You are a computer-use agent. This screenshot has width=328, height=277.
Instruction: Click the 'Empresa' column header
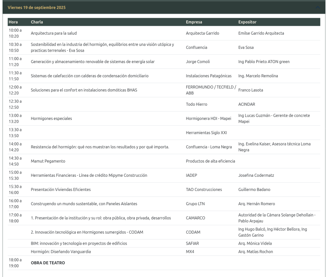click(194, 22)
